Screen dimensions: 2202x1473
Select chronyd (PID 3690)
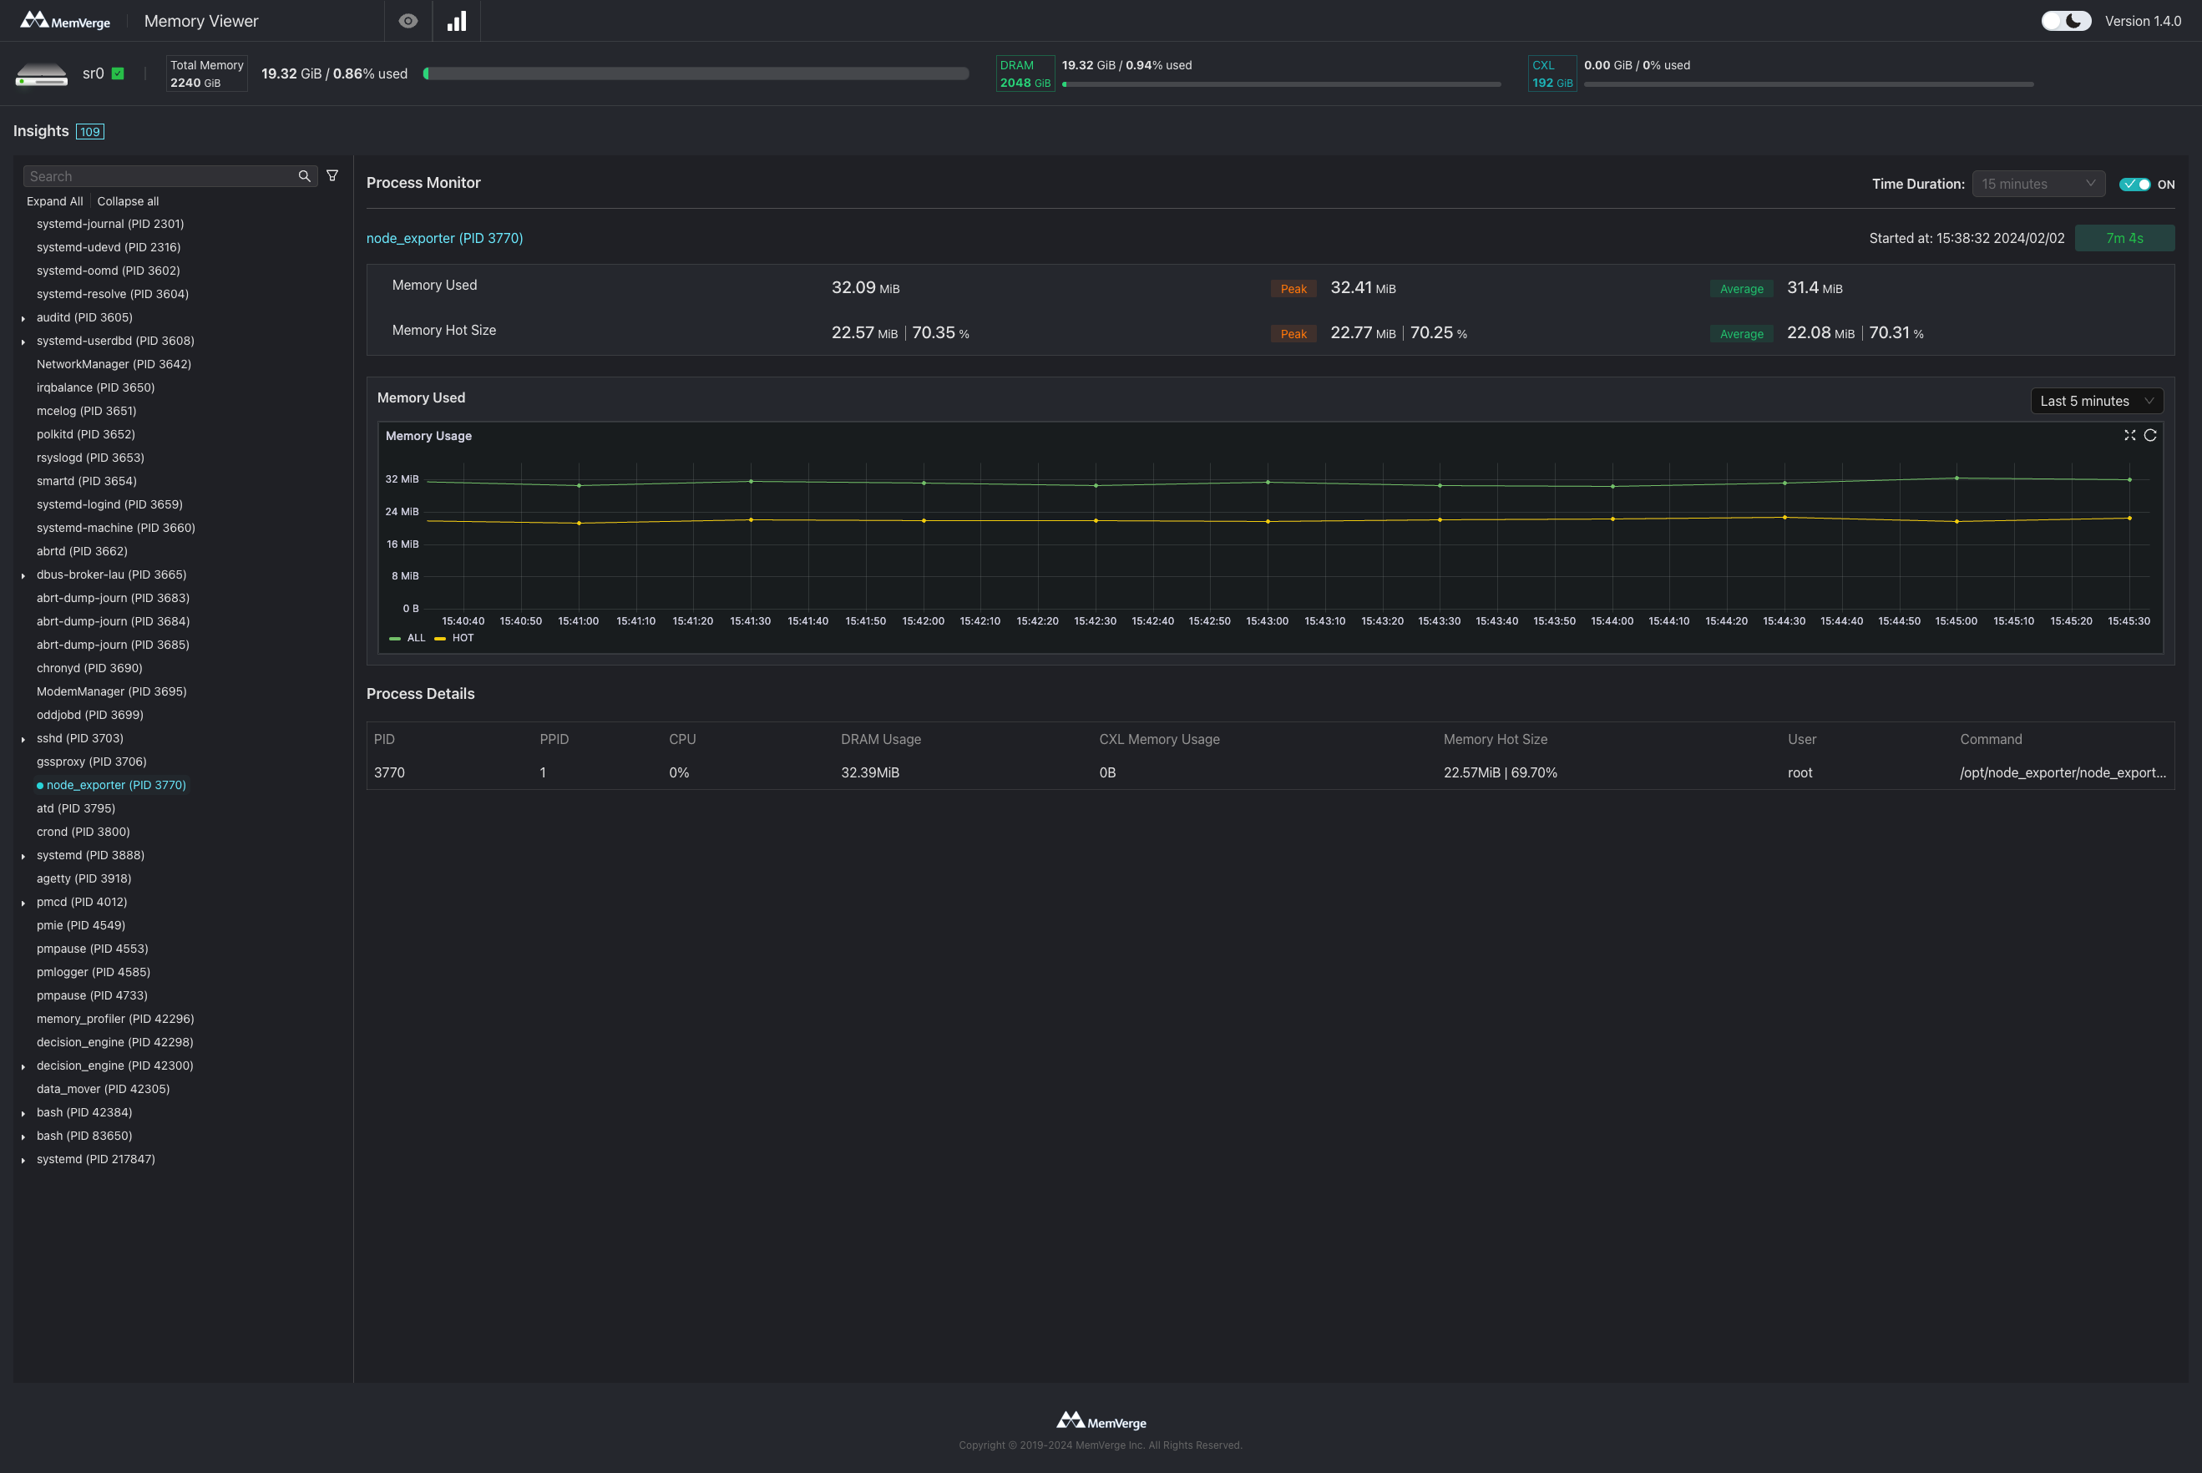[x=89, y=668]
